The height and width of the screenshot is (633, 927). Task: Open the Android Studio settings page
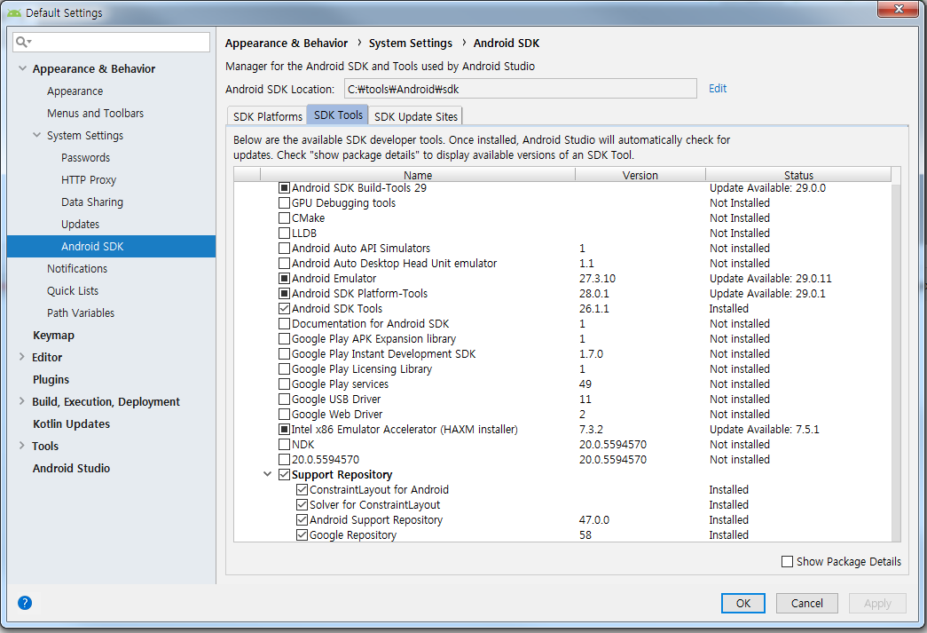point(72,468)
